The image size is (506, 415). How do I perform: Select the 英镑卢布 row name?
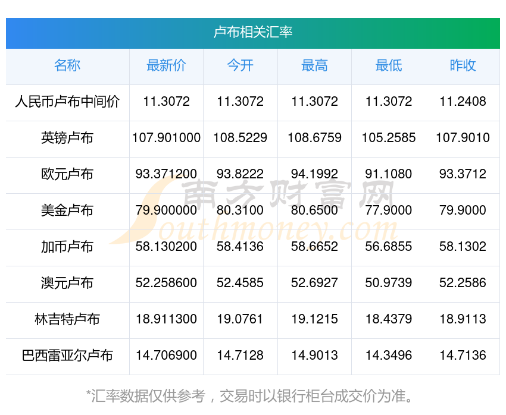pos(67,138)
